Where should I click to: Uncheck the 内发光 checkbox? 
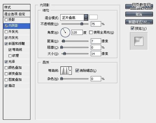[6, 38]
